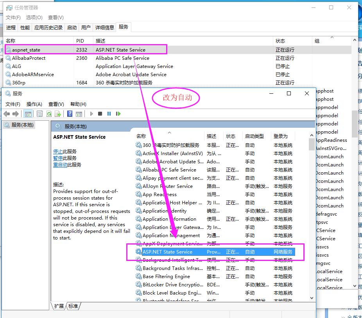
Task: Switch to the 标准 tab at bottom
Action: (73, 306)
